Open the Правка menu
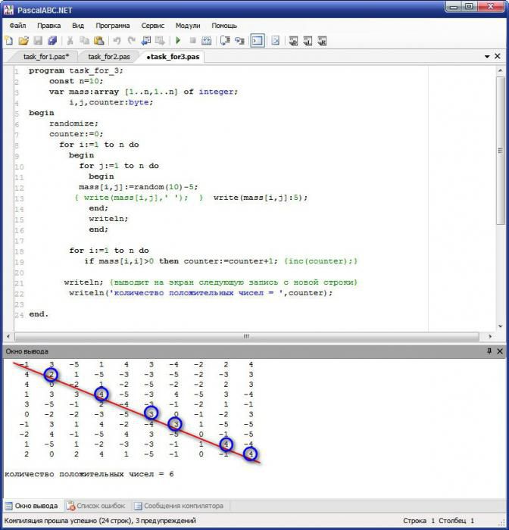Screen dimensions: 509x530 click(49, 26)
